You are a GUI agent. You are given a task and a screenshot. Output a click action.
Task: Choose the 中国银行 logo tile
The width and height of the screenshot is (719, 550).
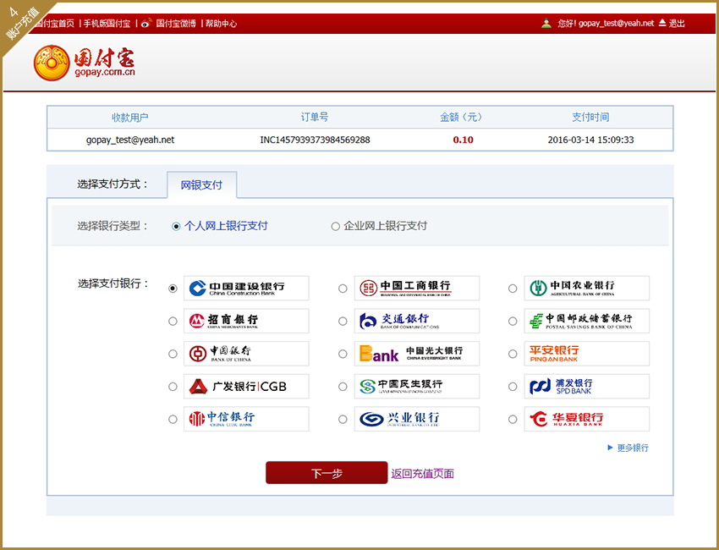click(x=246, y=354)
